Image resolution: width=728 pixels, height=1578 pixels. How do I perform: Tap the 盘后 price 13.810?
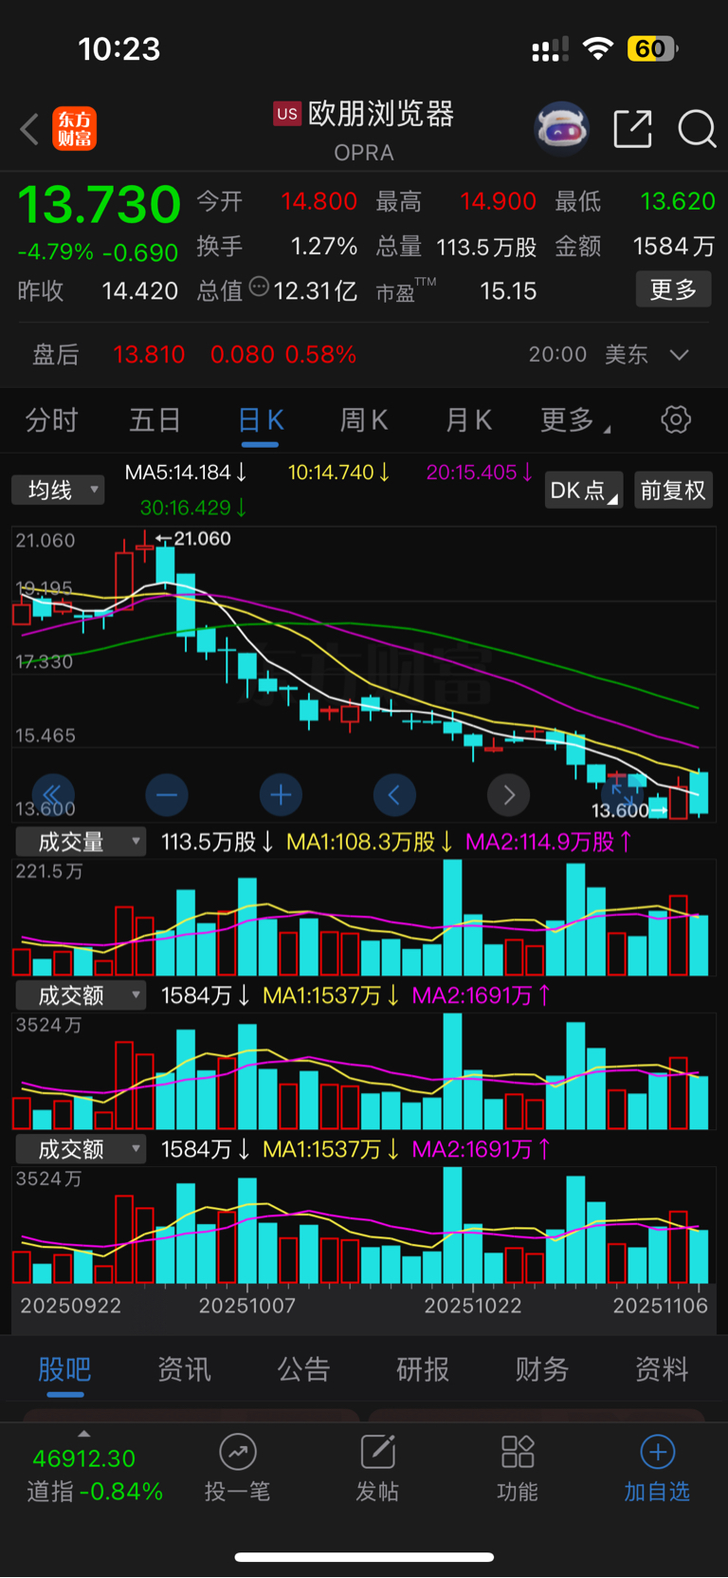coord(149,355)
